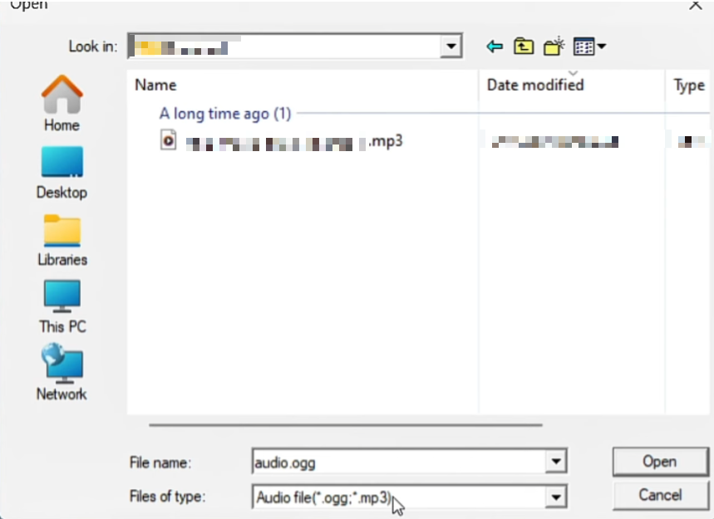Image resolution: width=714 pixels, height=519 pixels.
Task: Sort by the Name column header
Action: coord(155,85)
